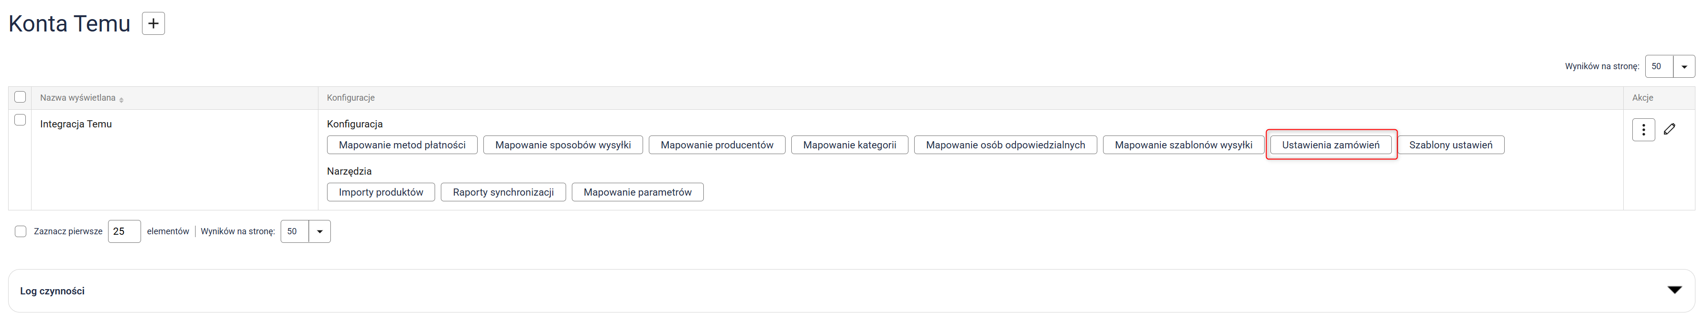Open bottom Wyników na stronę dropdown

320,232
